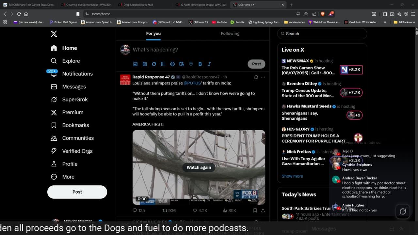Open emoji picker in composer
This screenshot has width=418, height=235.
[x=172, y=64]
